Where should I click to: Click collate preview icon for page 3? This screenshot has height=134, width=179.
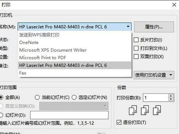click(157, 110)
